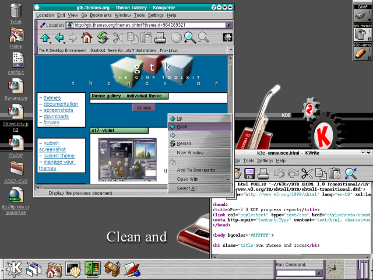Select Add To Bookmarks in context menu
Image resolution: width=373 pixels, height=280 pixels.
point(196,170)
